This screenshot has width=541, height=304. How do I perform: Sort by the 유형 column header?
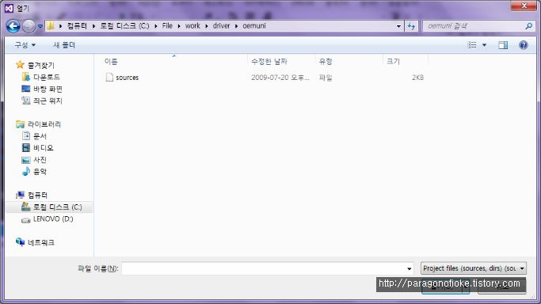[x=326, y=62]
